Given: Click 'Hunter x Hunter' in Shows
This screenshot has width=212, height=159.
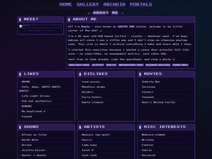Looking at the screenshot, I should (34, 155).
